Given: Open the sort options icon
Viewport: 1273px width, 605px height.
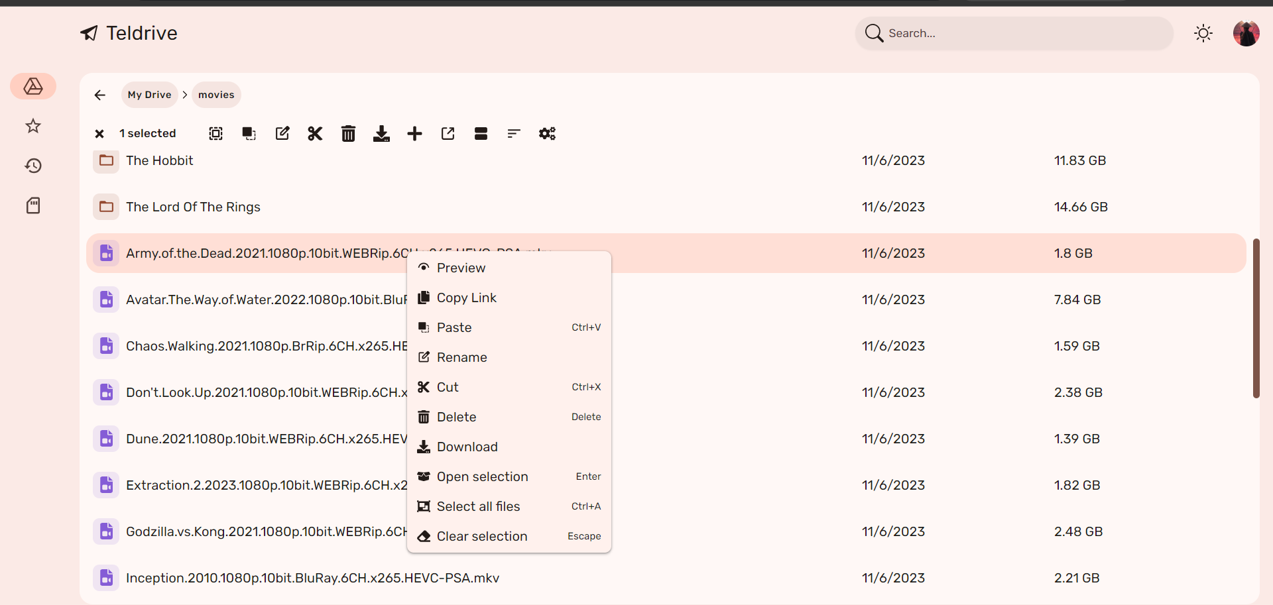Looking at the screenshot, I should pyautogui.click(x=514, y=134).
